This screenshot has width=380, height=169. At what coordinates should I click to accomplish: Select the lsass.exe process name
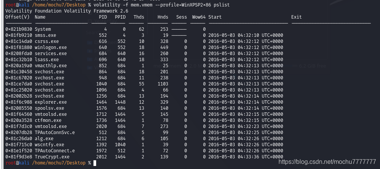click(47, 60)
